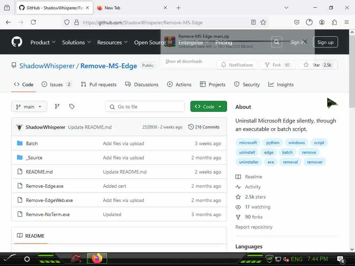Viewport: 355px width, 266px height.
Task: Open the Projects tab
Action: point(213,85)
